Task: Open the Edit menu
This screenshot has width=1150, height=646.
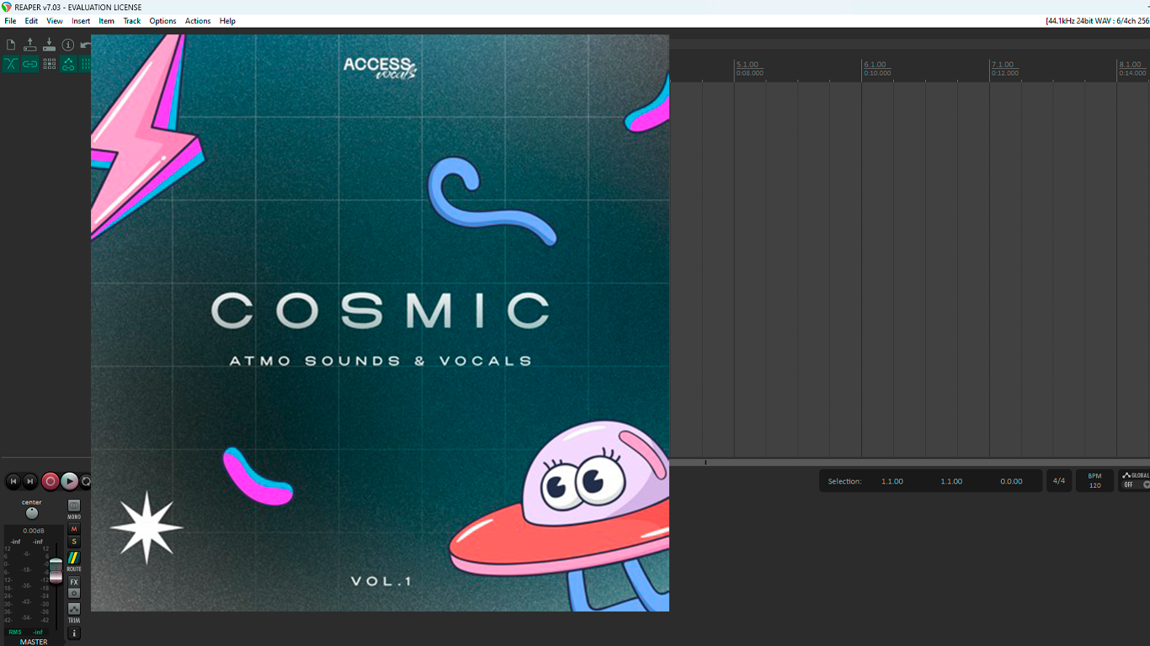Action: click(31, 21)
